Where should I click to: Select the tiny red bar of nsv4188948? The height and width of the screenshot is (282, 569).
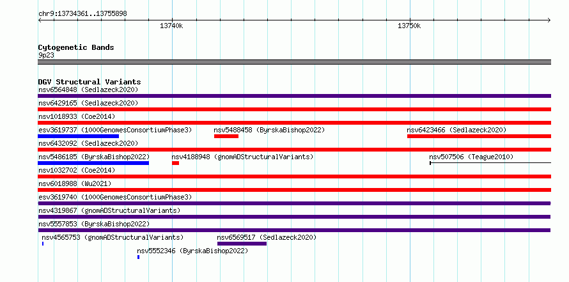pos(175,163)
